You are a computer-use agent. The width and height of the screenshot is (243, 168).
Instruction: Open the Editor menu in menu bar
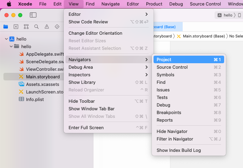coord(133,4)
